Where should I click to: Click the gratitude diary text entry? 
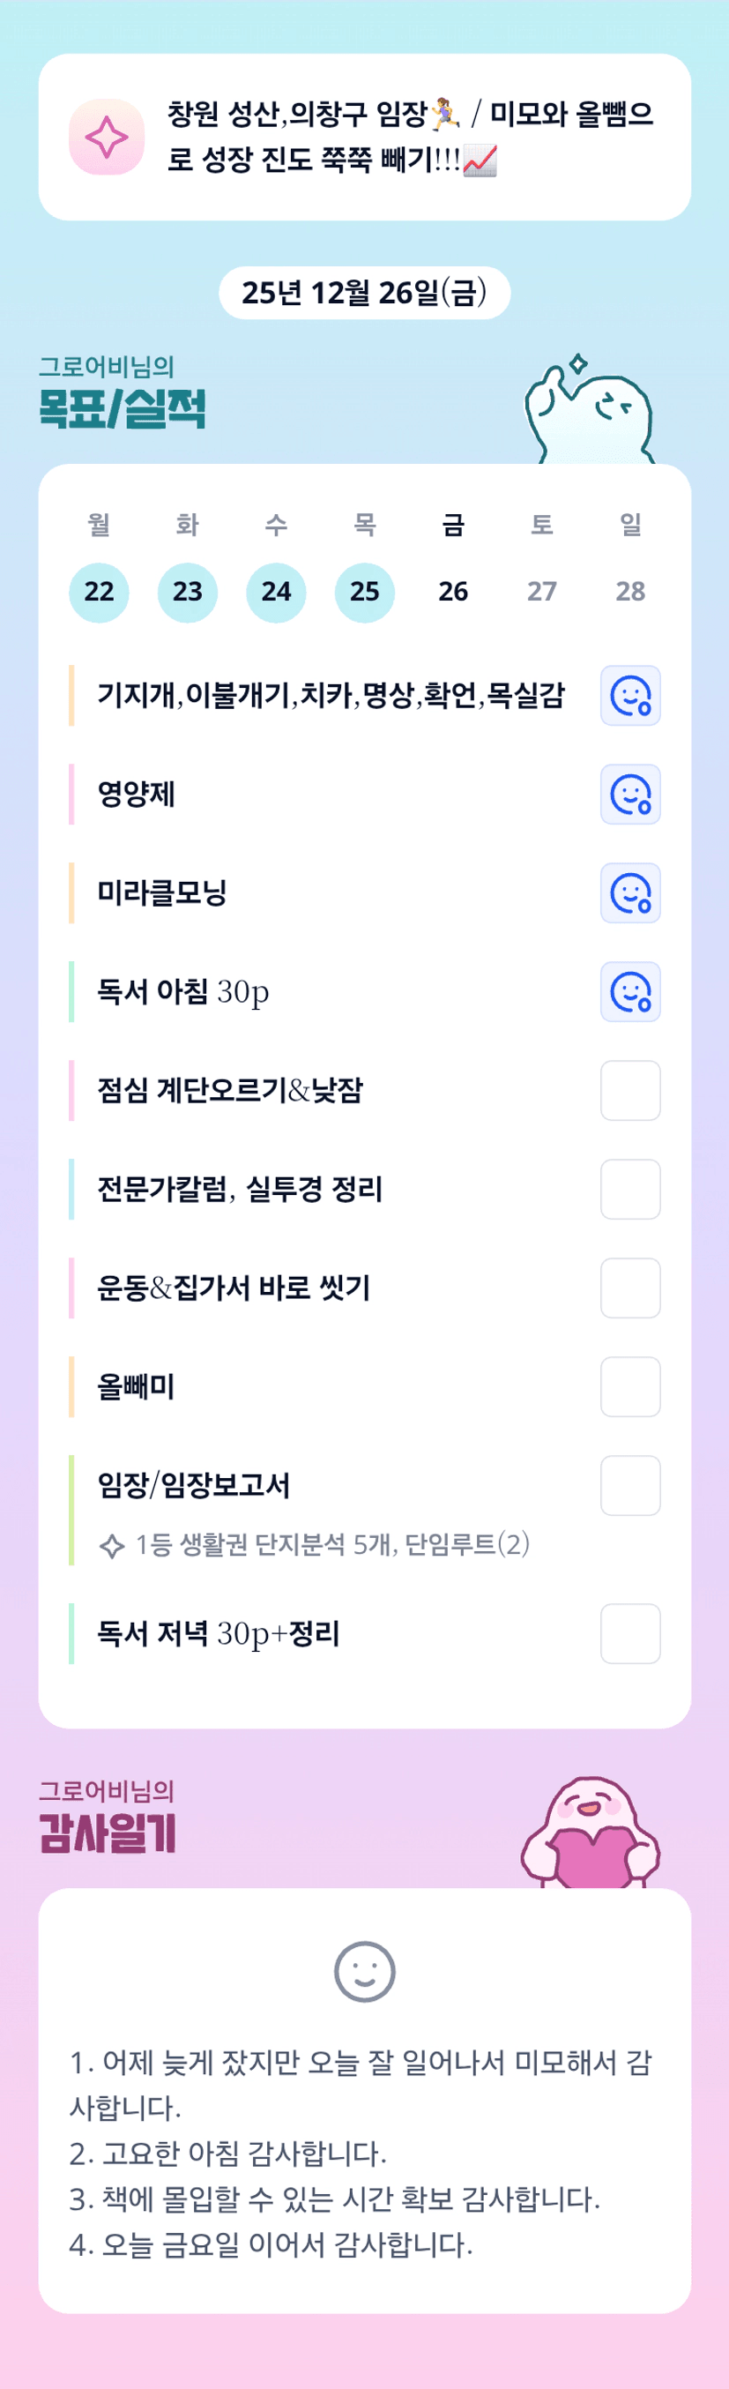(361, 2154)
